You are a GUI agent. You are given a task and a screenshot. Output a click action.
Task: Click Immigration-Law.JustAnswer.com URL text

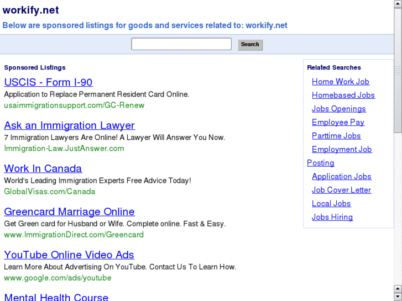pos(64,149)
